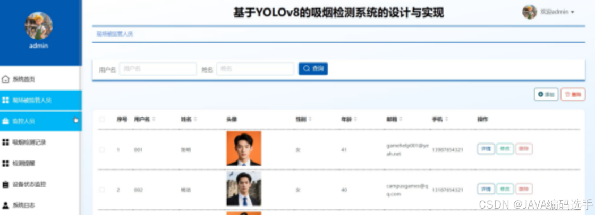The image size is (595, 215).
Task: Click the portrait photo of user 001
Action: 244,148
